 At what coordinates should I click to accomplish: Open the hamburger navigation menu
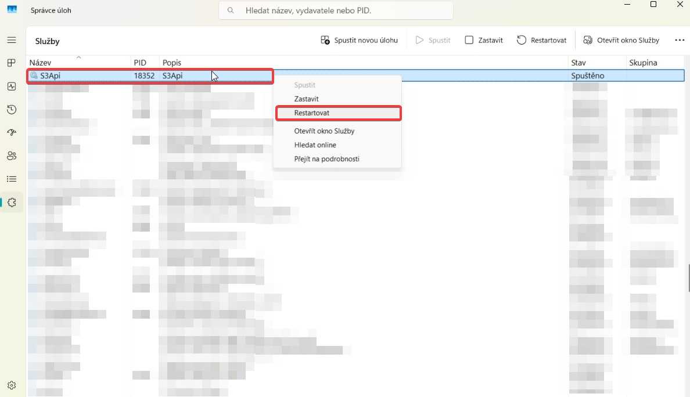pos(12,40)
